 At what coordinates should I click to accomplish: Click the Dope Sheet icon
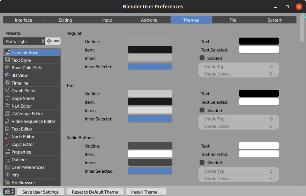(x=7, y=98)
